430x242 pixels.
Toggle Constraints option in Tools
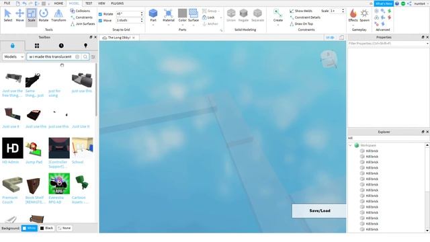(81, 17)
